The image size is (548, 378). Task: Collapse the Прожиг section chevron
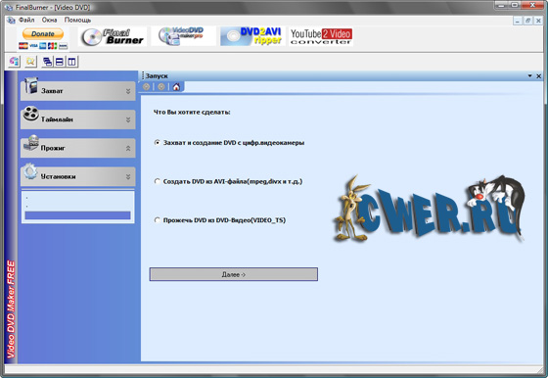pyautogui.click(x=128, y=148)
